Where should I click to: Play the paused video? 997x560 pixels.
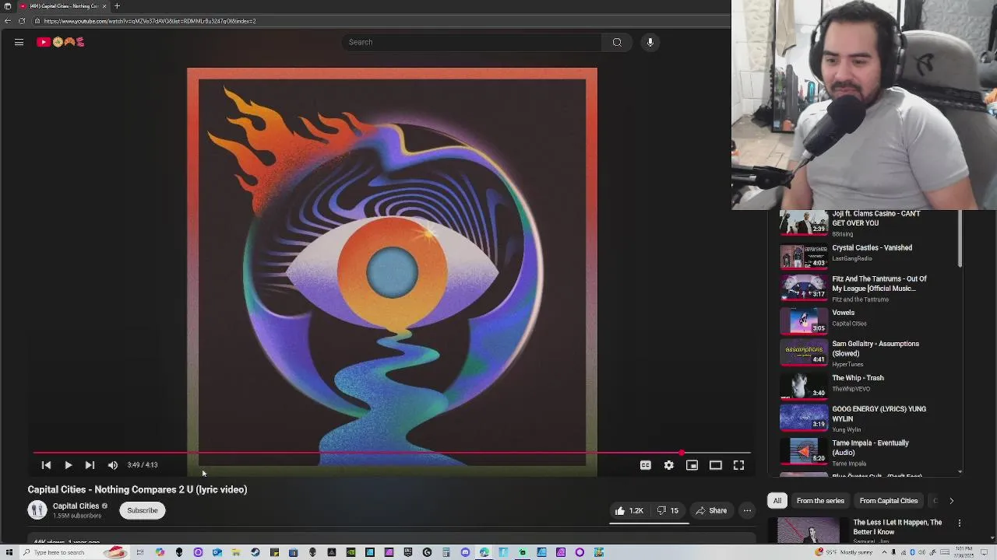pyautogui.click(x=68, y=465)
